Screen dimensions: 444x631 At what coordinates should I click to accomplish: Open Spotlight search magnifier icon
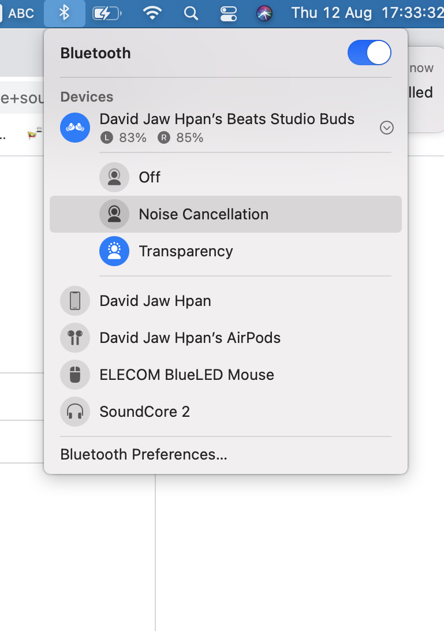[x=191, y=13]
